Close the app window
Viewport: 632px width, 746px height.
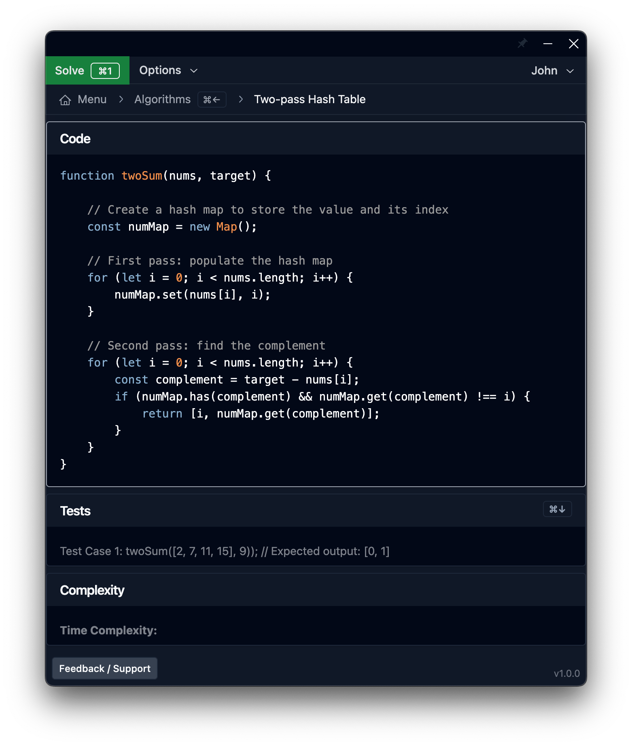point(573,44)
